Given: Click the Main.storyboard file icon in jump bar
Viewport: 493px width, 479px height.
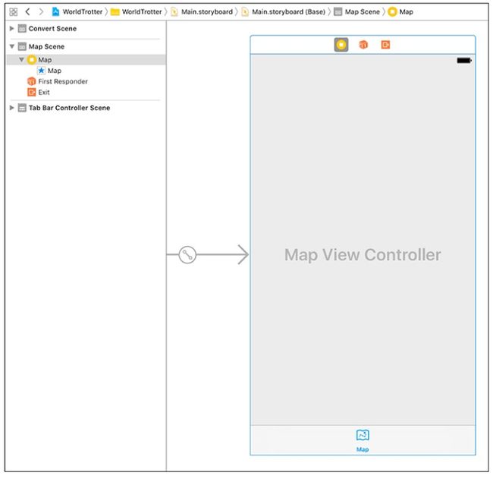Looking at the screenshot, I should click(x=174, y=12).
